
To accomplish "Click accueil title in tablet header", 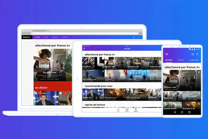I will tap(127, 49).
